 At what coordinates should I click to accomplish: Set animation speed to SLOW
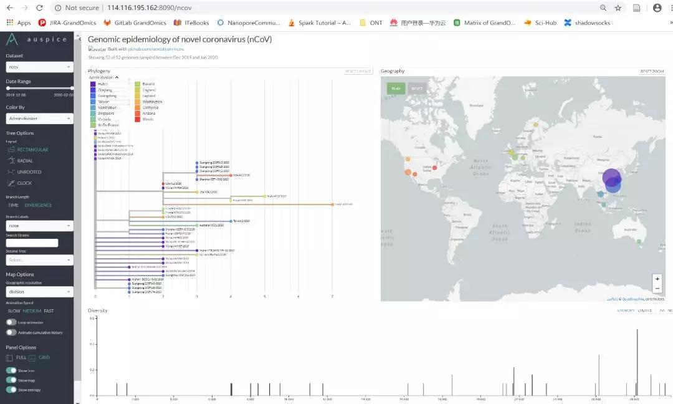tap(14, 311)
